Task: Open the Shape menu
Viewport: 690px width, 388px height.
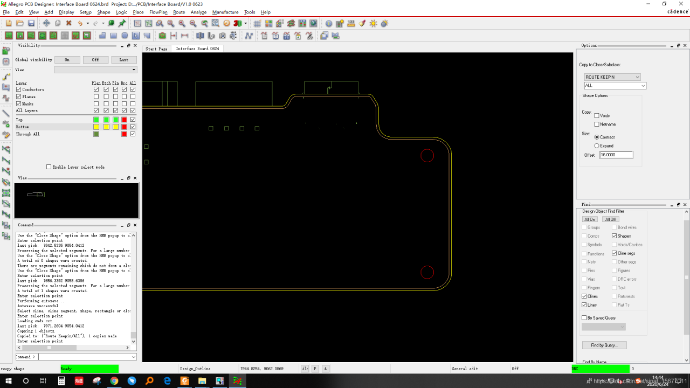Action: [103, 12]
